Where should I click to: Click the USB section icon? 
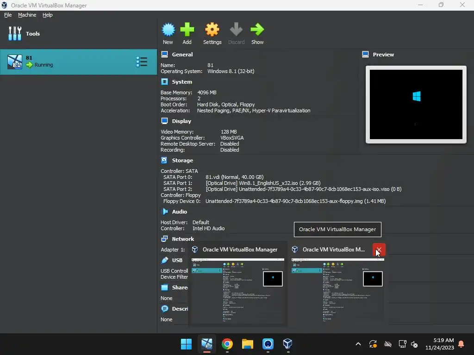click(x=164, y=260)
